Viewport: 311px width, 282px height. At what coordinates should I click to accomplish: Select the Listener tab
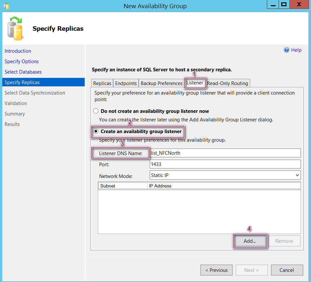(x=195, y=83)
